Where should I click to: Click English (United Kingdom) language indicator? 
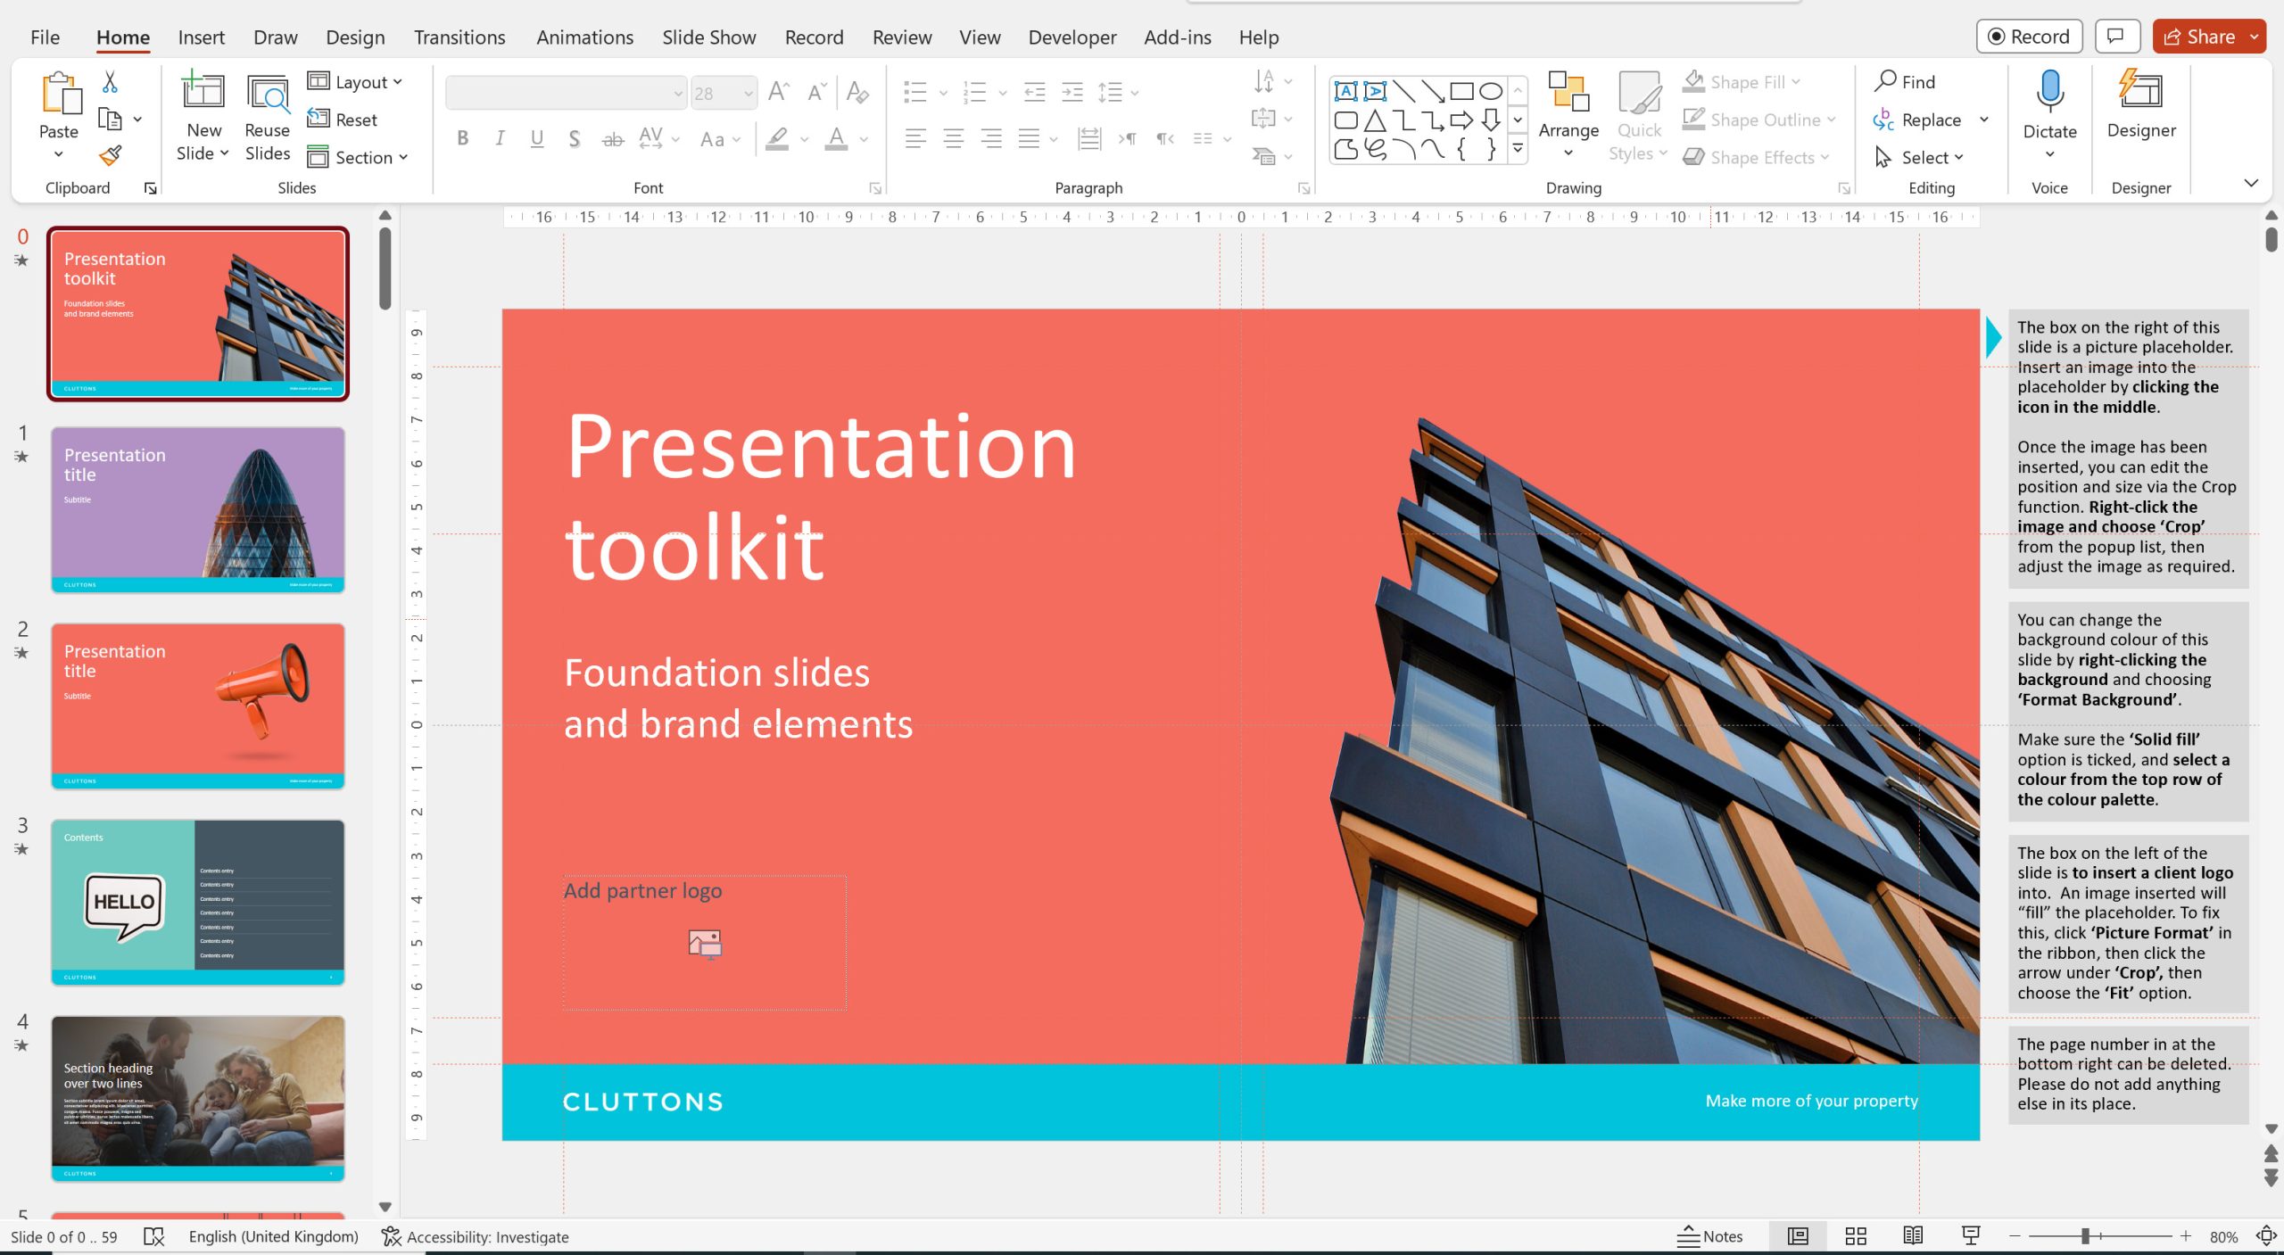pyautogui.click(x=273, y=1236)
